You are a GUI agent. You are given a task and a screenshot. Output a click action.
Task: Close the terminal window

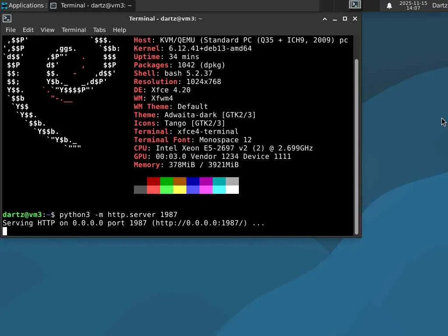(355, 19)
